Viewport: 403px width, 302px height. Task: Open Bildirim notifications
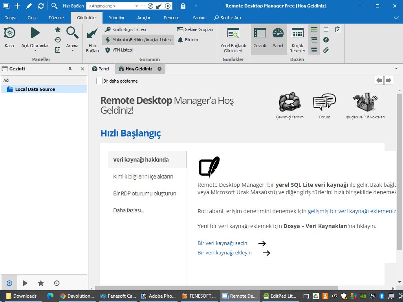pos(188,40)
